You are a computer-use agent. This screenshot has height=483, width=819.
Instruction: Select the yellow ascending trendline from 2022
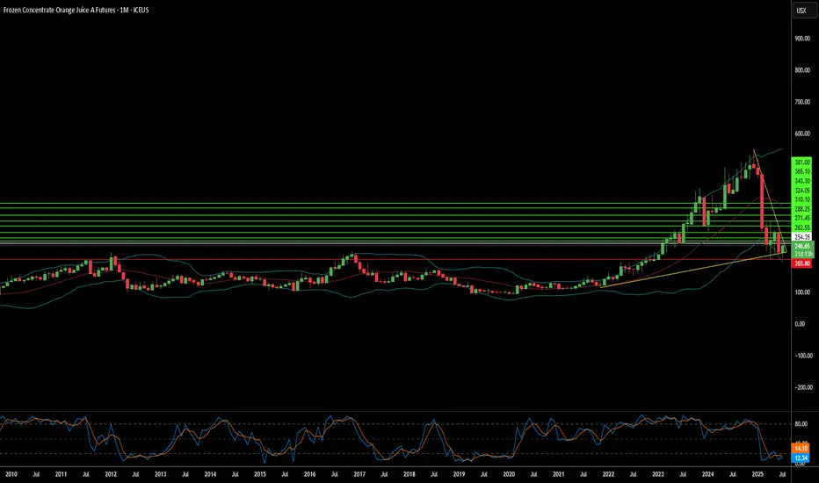[690, 271]
